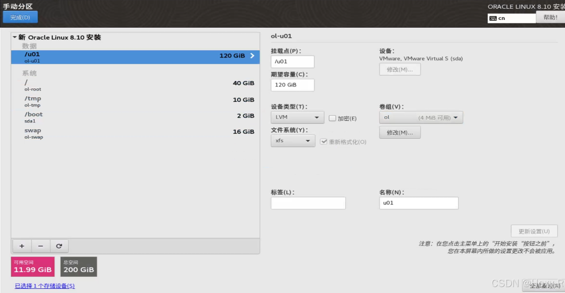Click the keyboard layout icon next to cn
Screen dimensions: 565x293
coord(493,18)
